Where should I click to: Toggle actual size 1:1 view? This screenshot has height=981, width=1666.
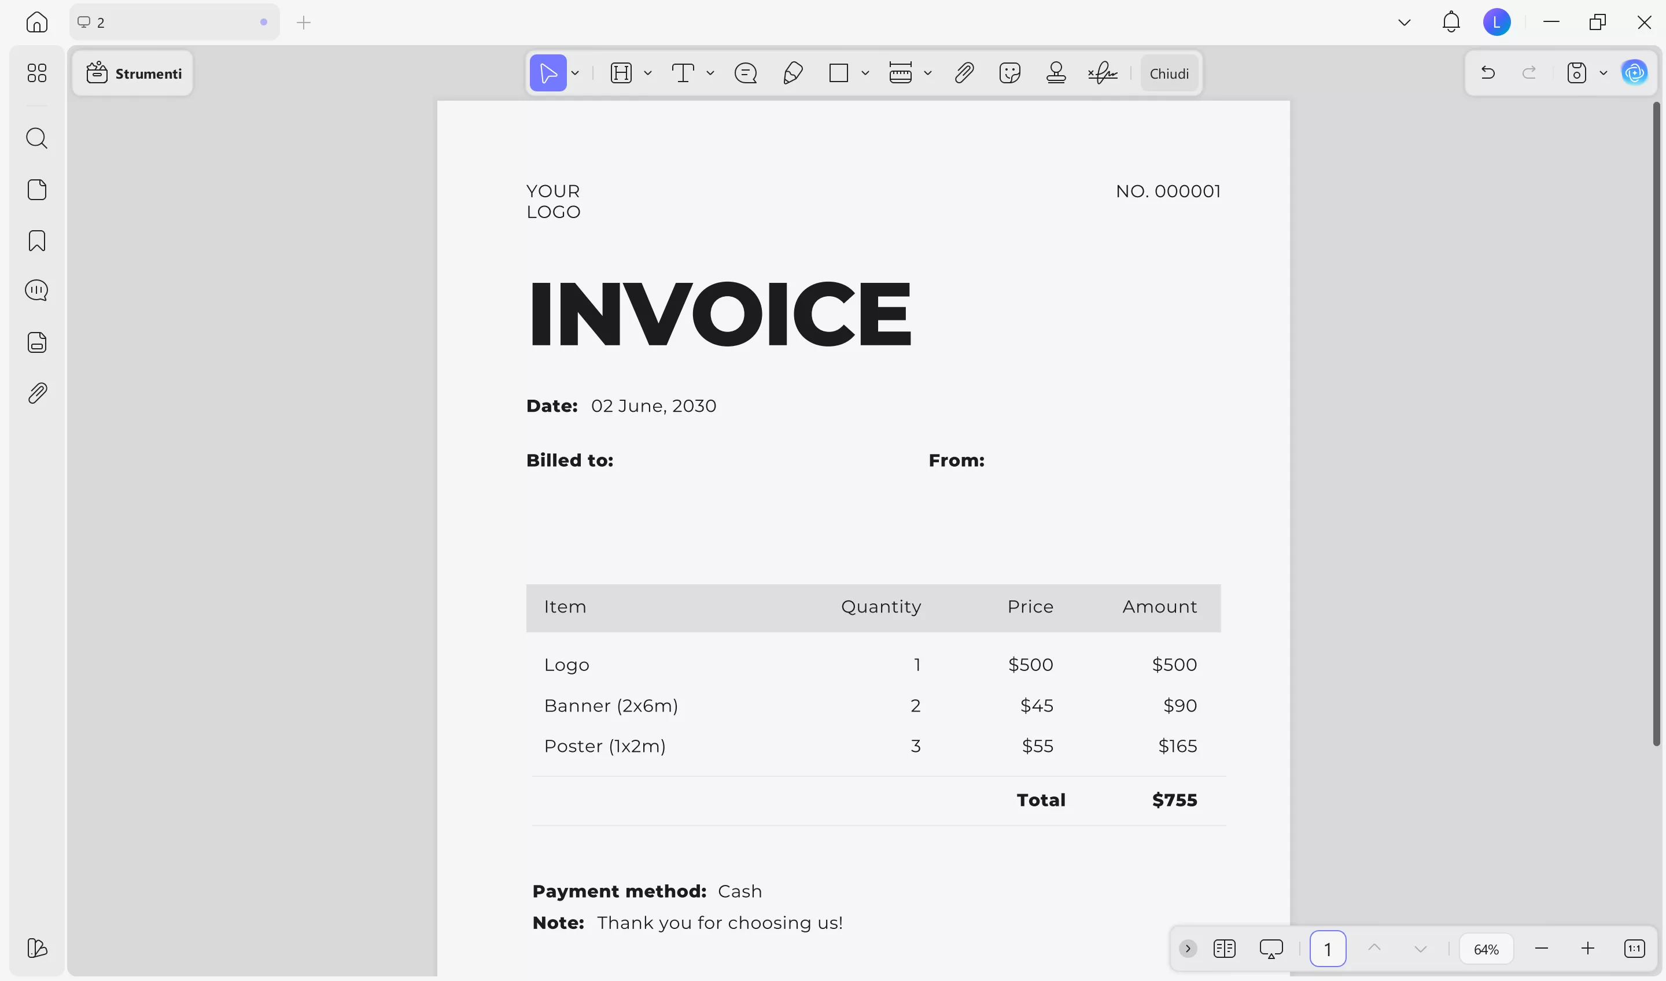pos(1634,949)
